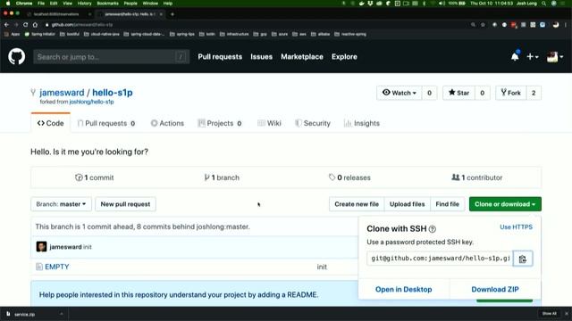
Task: Open the Watch notifications dropdown
Action: click(x=400, y=93)
